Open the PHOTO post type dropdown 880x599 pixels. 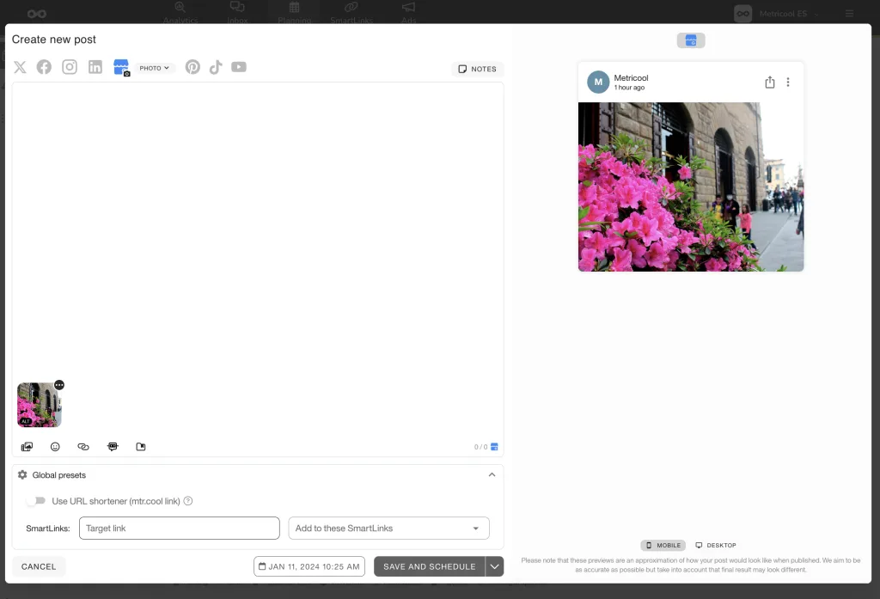(155, 68)
